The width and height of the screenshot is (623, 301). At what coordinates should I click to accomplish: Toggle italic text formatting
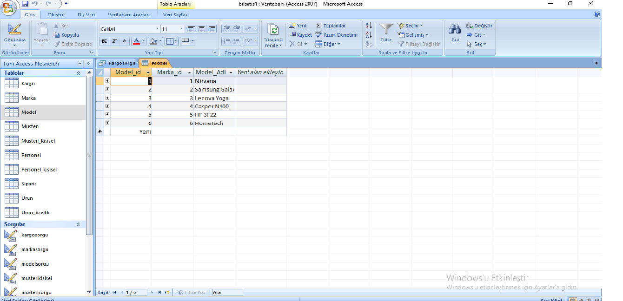(x=114, y=41)
